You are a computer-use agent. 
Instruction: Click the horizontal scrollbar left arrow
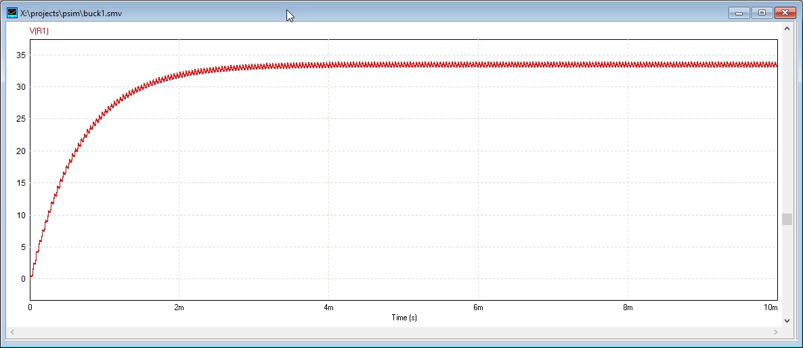tap(12, 332)
